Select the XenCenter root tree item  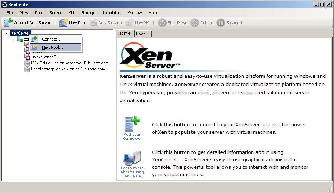point(20,33)
